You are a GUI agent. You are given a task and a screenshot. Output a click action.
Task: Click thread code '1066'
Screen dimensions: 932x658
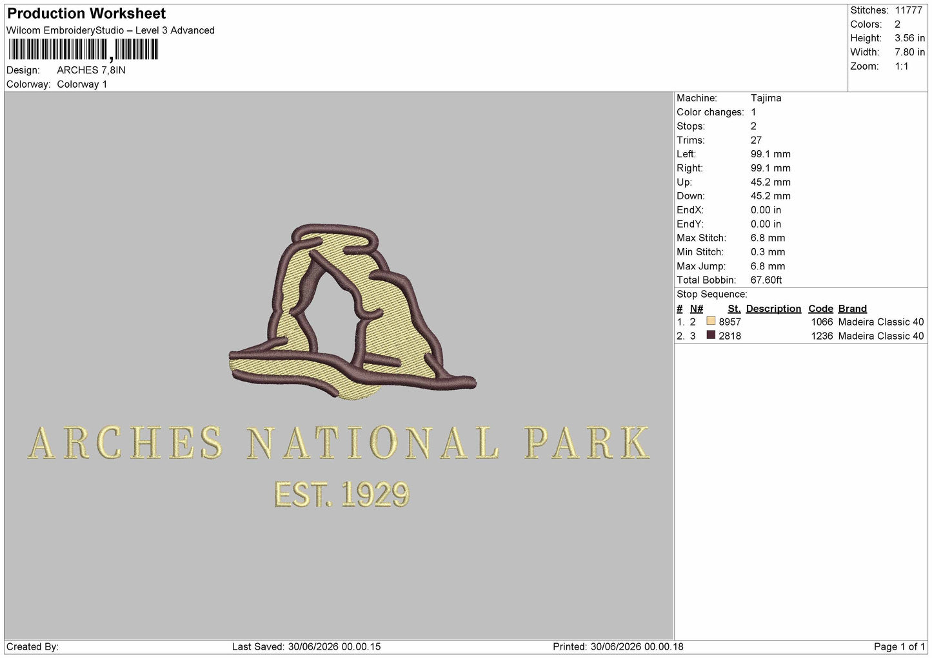click(x=822, y=322)
